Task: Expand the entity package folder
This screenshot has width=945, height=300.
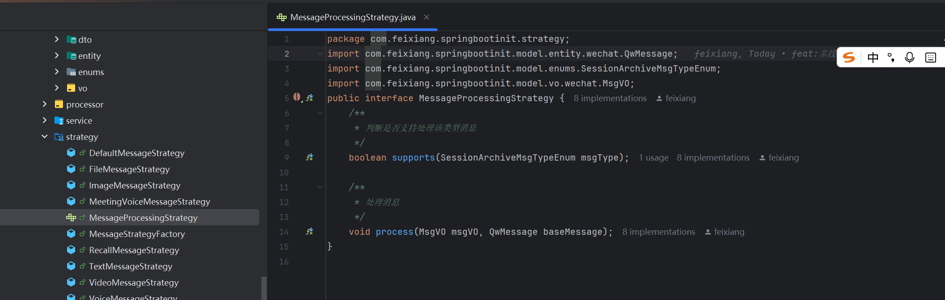Action: (x=57, y=56)
